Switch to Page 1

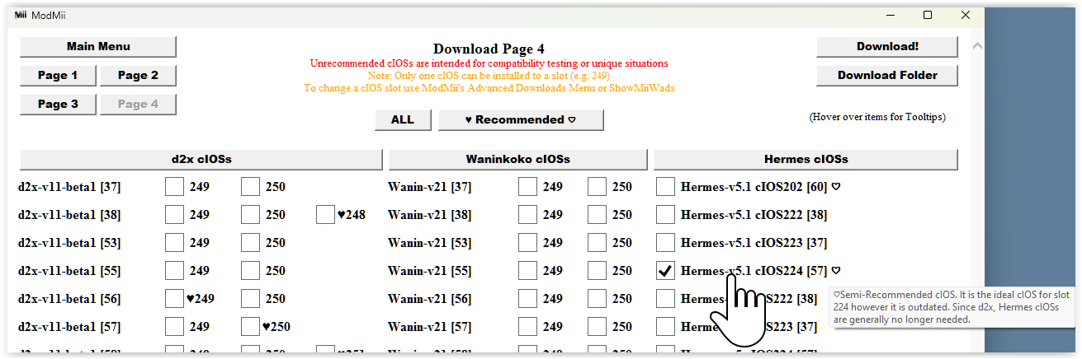58,76
